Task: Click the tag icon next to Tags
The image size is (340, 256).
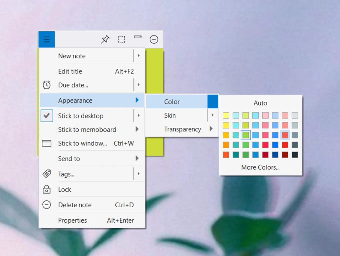Action: 47,174
